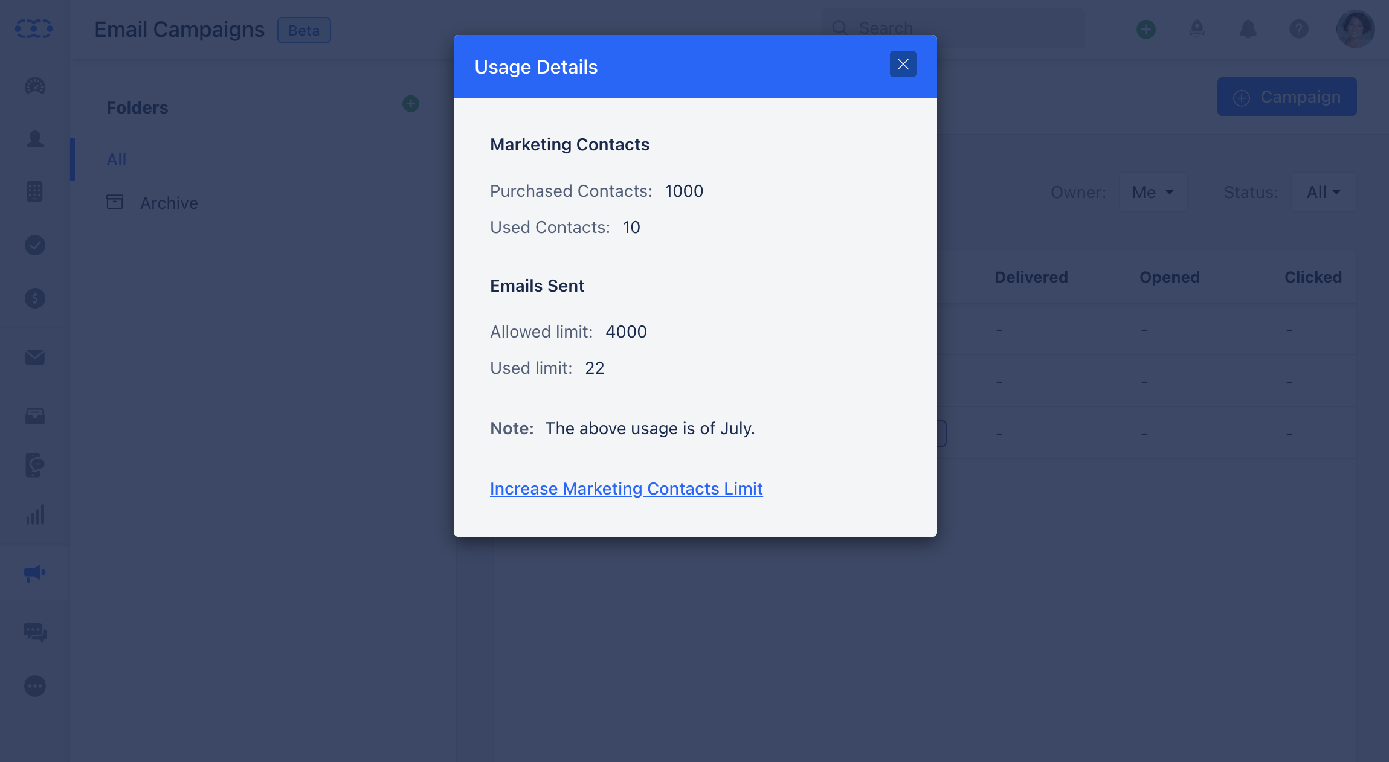Open Tasks checkmark icon in sidebar
Viewport: 1389px width, 762px height.
35,245
